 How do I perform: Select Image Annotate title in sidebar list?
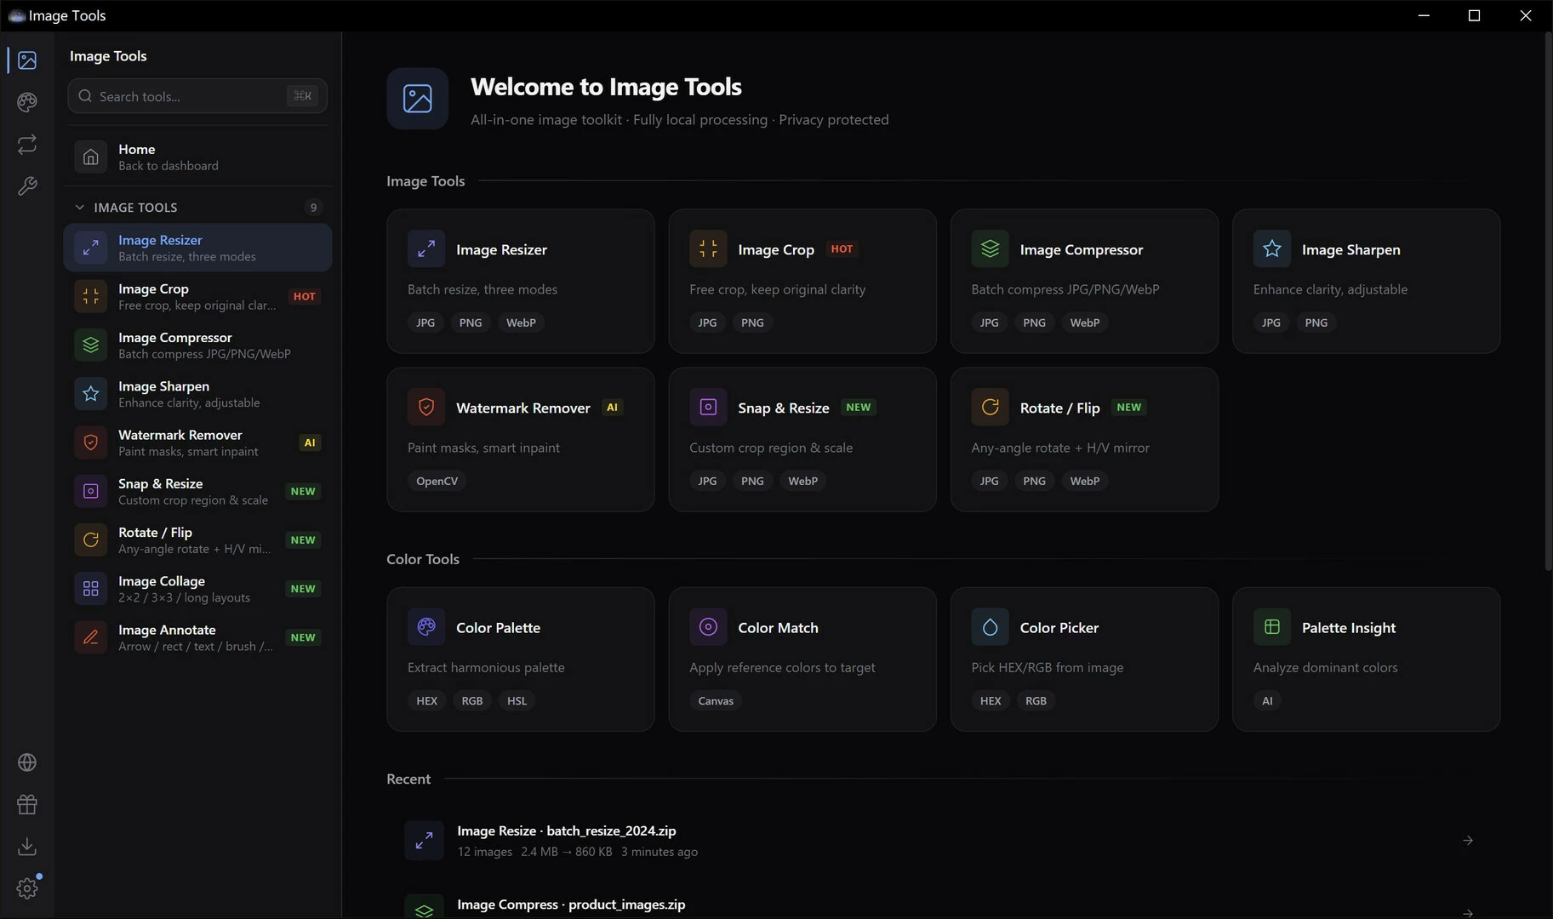click(x=167, y=630)
